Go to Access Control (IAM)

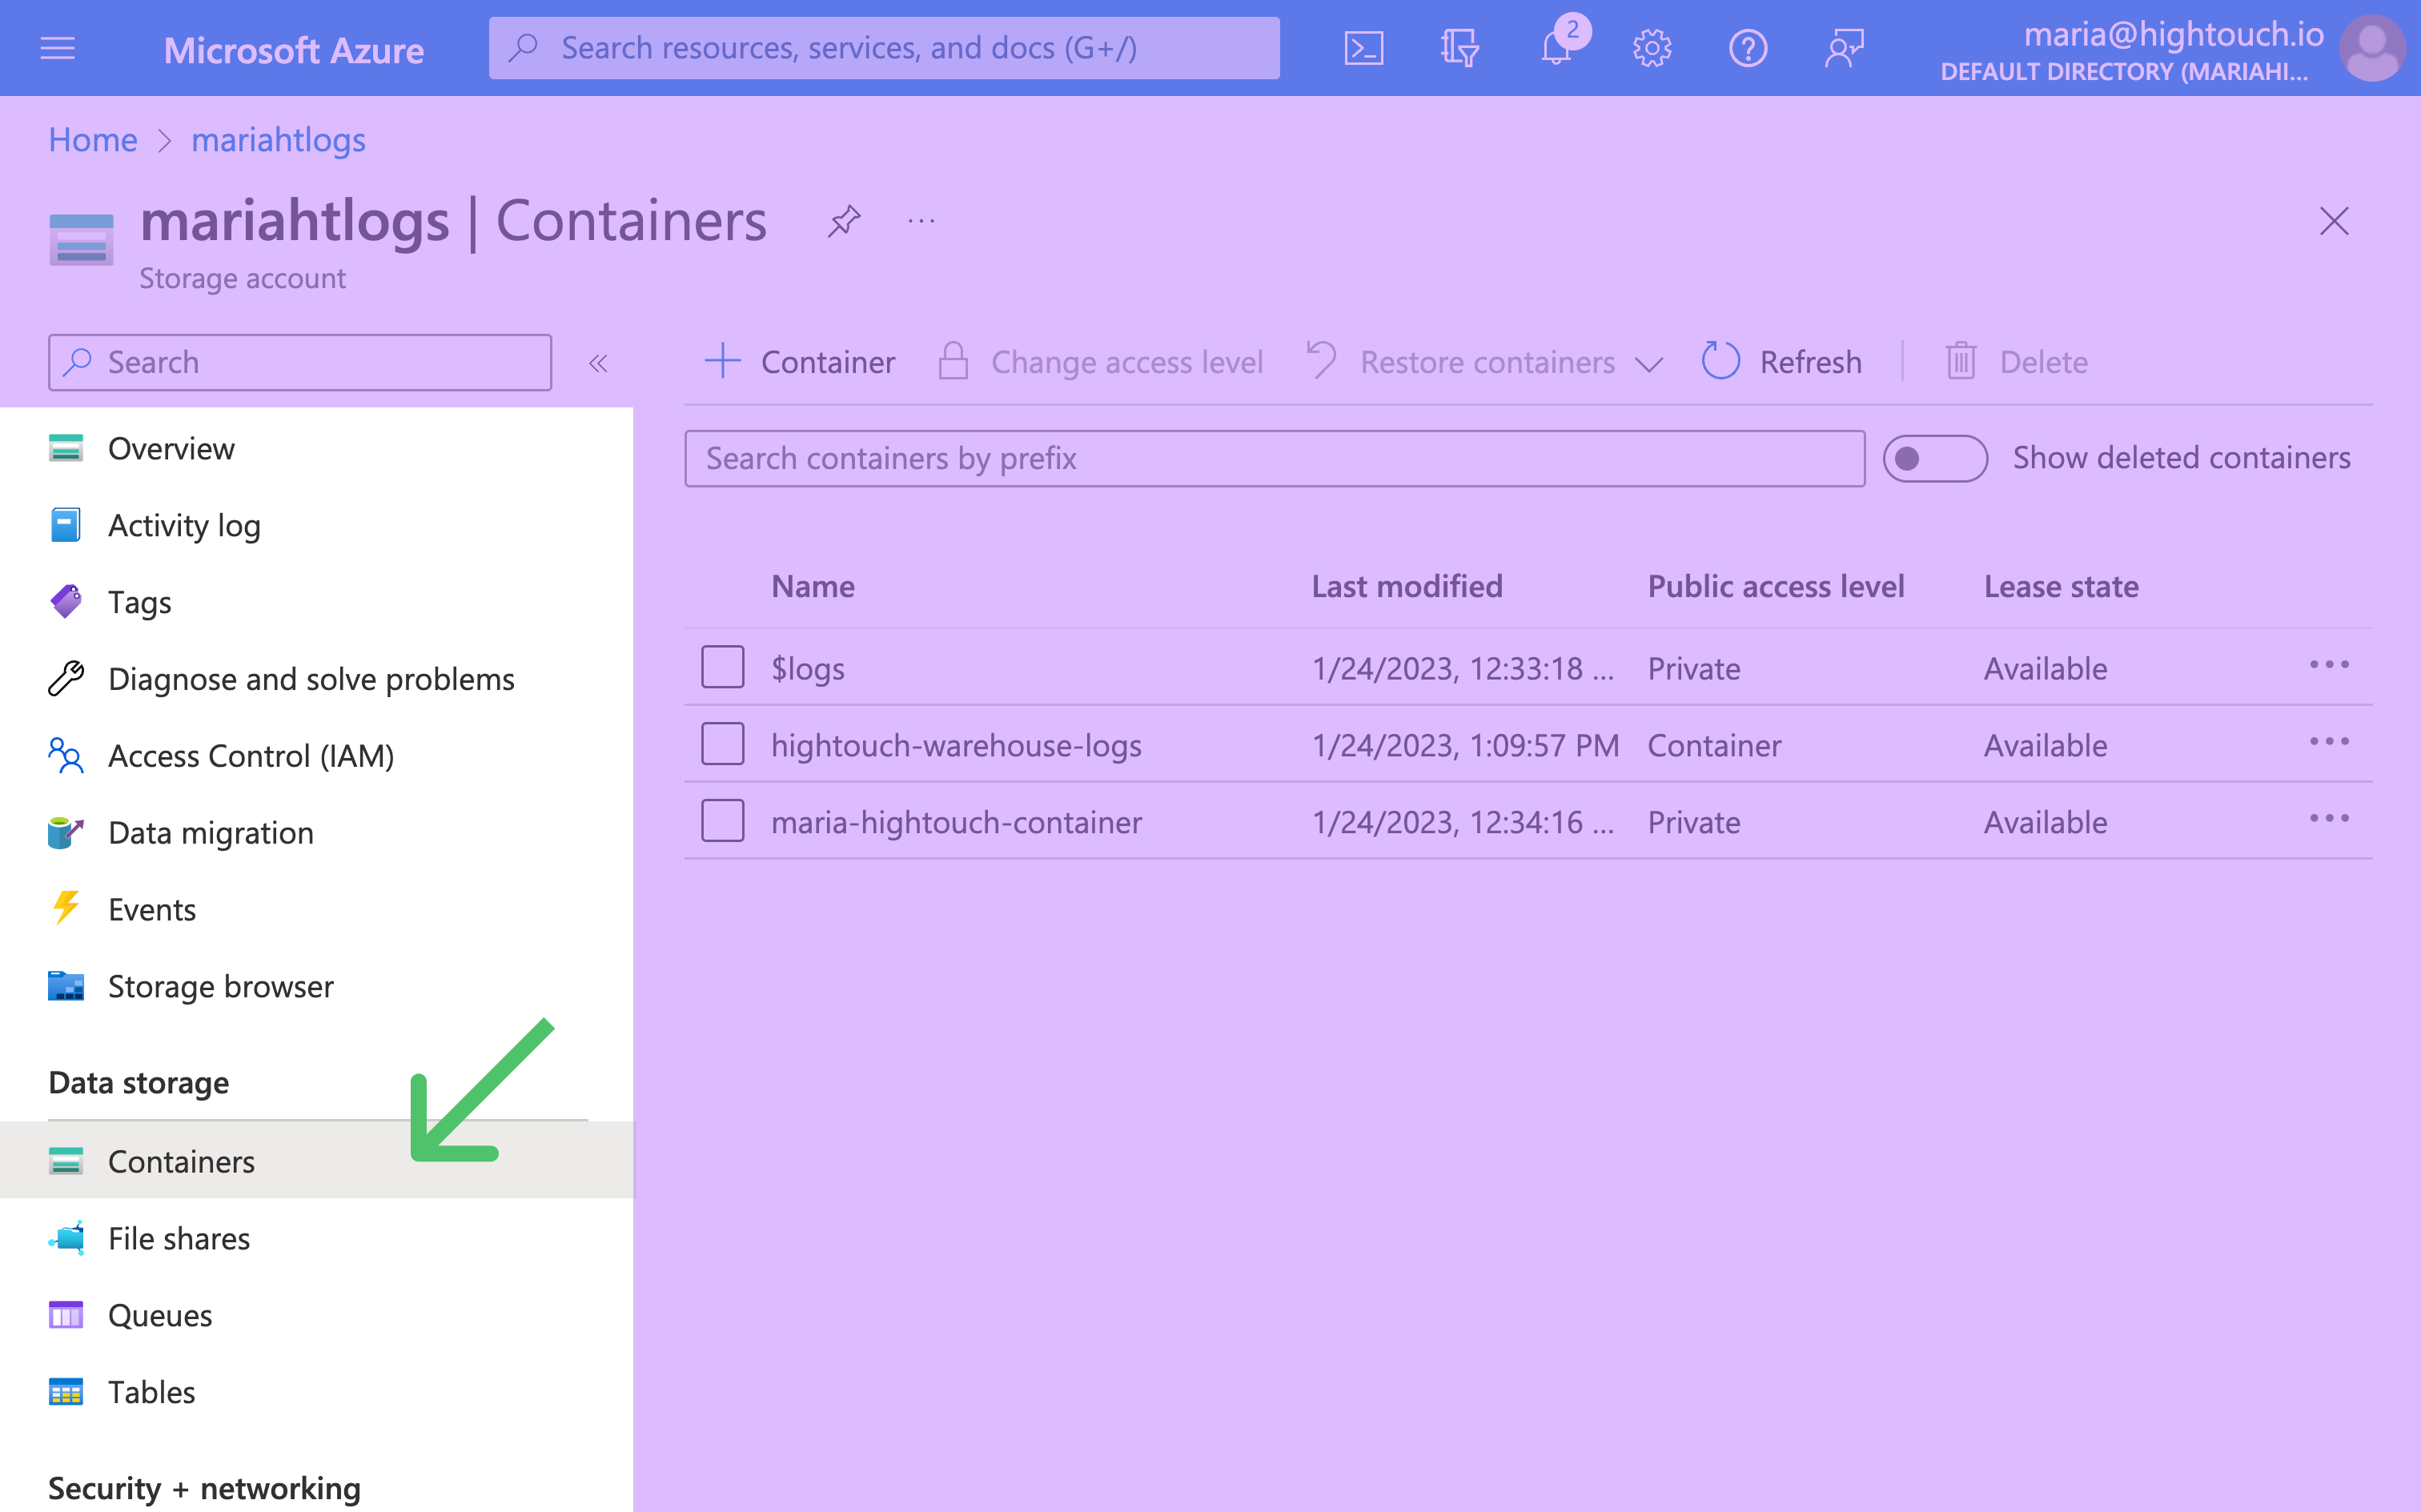pos(250,756)
